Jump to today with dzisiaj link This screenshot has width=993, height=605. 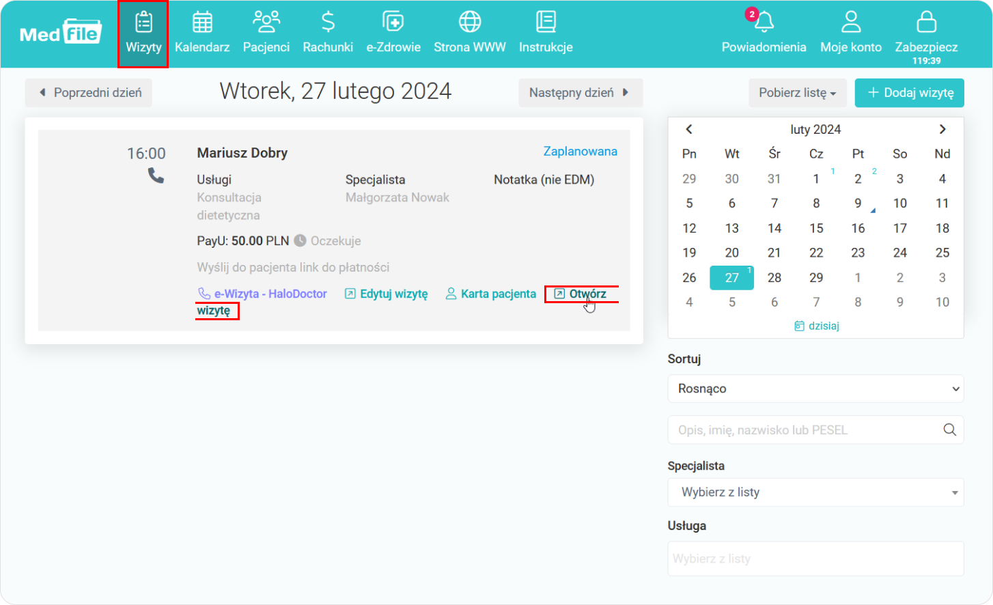coord(817,326)
